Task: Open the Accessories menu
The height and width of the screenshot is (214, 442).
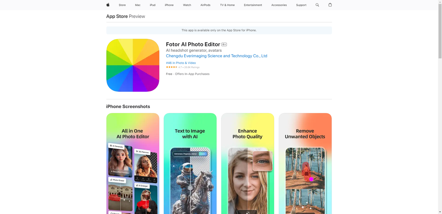Action: 279,5
